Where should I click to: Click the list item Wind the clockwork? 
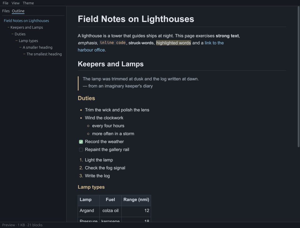(104, 118)
